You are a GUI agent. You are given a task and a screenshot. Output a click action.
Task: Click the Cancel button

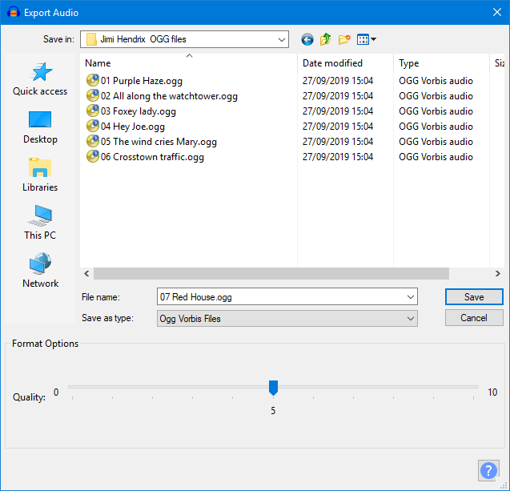click(x=474, y=317)
